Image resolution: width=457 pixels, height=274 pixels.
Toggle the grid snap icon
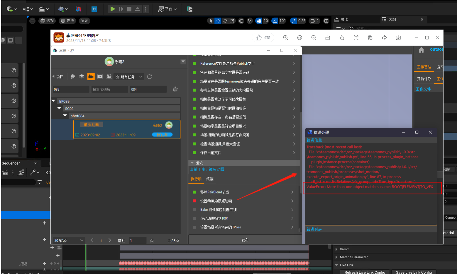(259, 21)
